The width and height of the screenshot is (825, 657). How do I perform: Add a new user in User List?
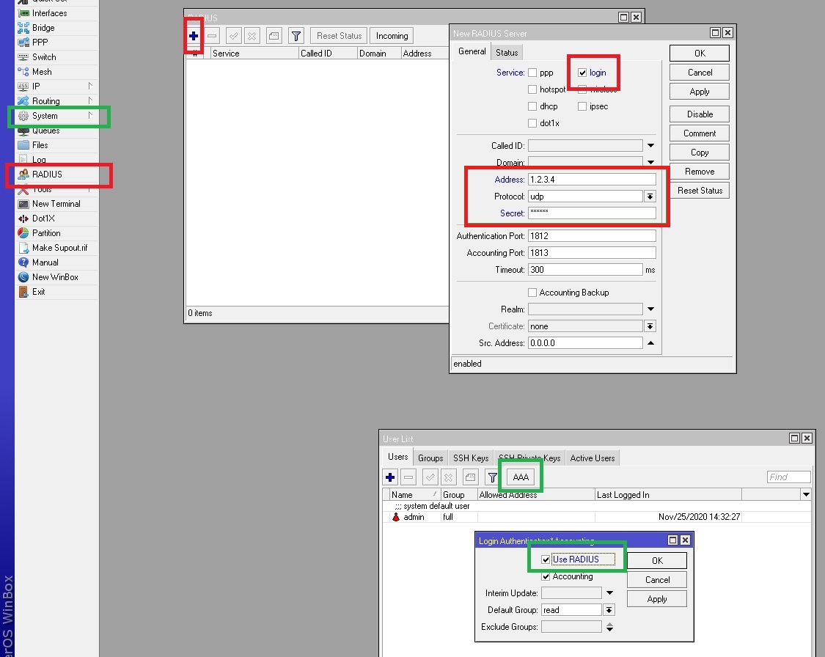coord(390,477)
